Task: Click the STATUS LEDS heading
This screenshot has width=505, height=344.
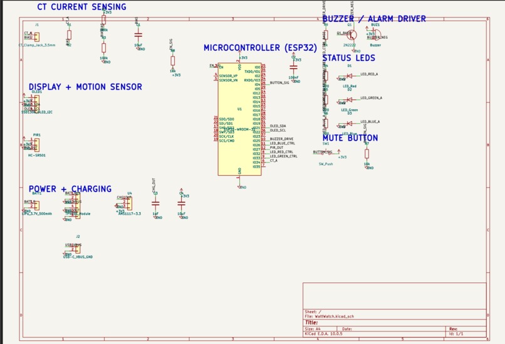Action: coord(349,58)
